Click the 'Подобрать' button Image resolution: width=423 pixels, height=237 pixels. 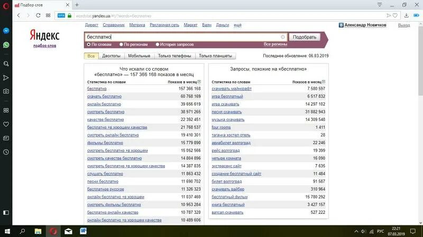point(305,37)
